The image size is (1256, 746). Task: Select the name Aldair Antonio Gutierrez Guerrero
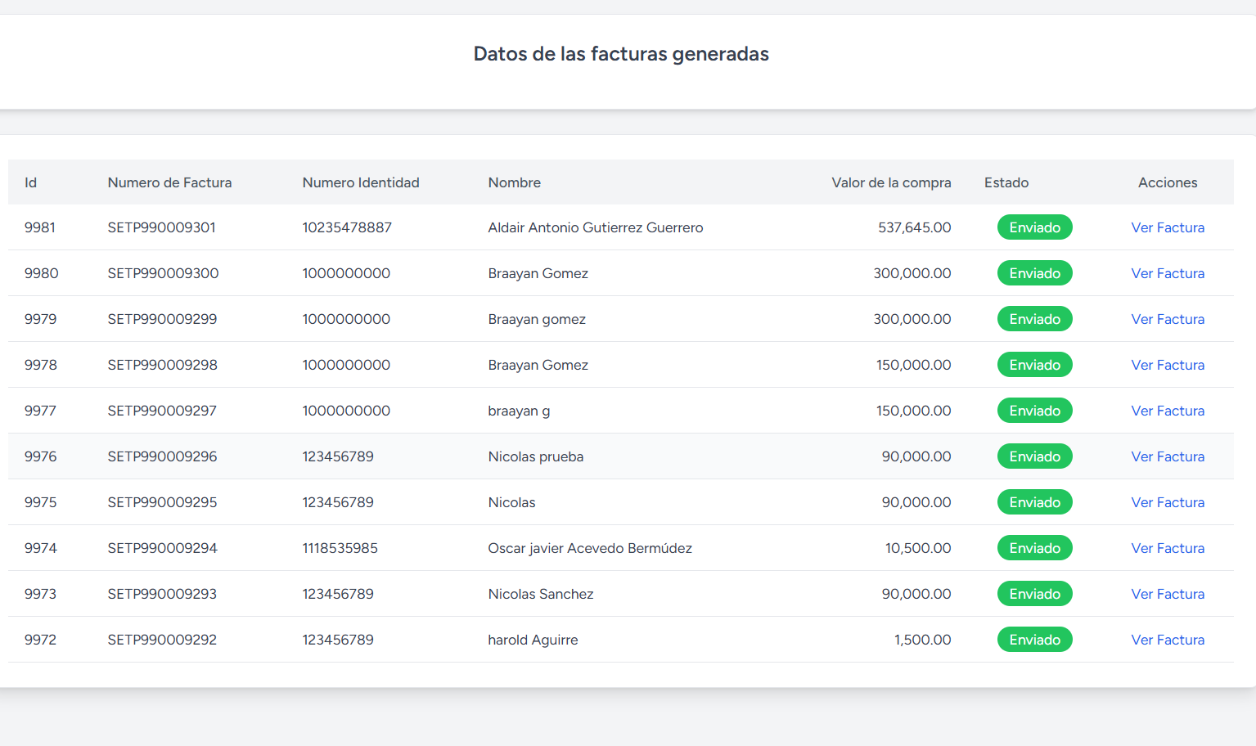(596, 227)
